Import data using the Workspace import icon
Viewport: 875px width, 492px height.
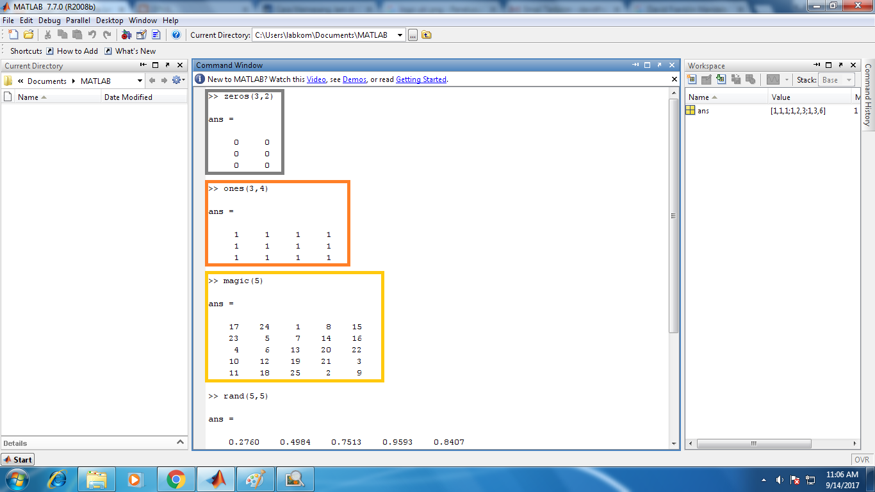click(x=722, y=79)
